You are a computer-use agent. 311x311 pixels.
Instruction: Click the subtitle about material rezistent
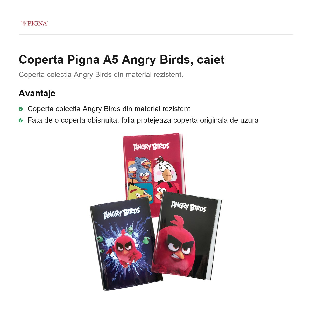pyautogui.click(x=101, y=75)
